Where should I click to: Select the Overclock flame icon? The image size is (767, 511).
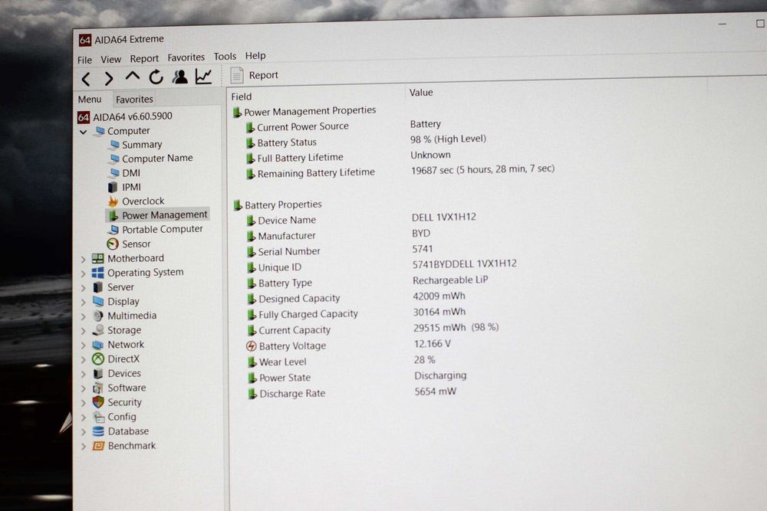114,201
